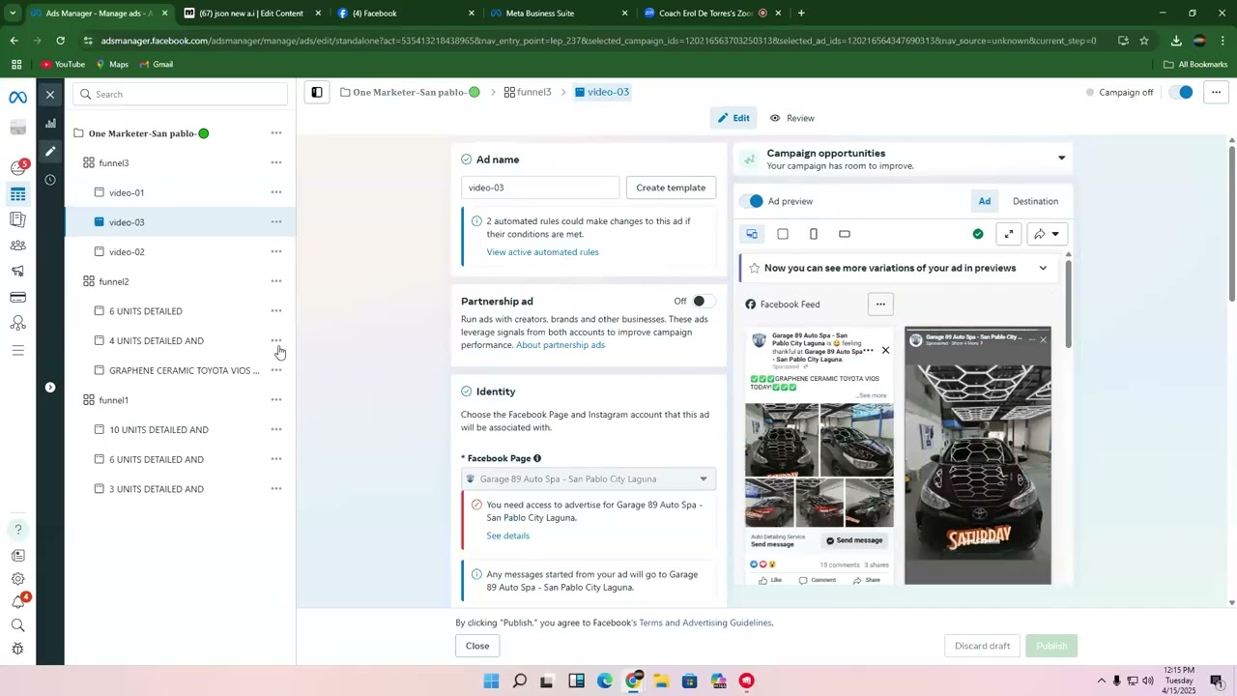
Task: Open options for One Marketer-San pablo campaign
Action: click(x=276, y=133)
